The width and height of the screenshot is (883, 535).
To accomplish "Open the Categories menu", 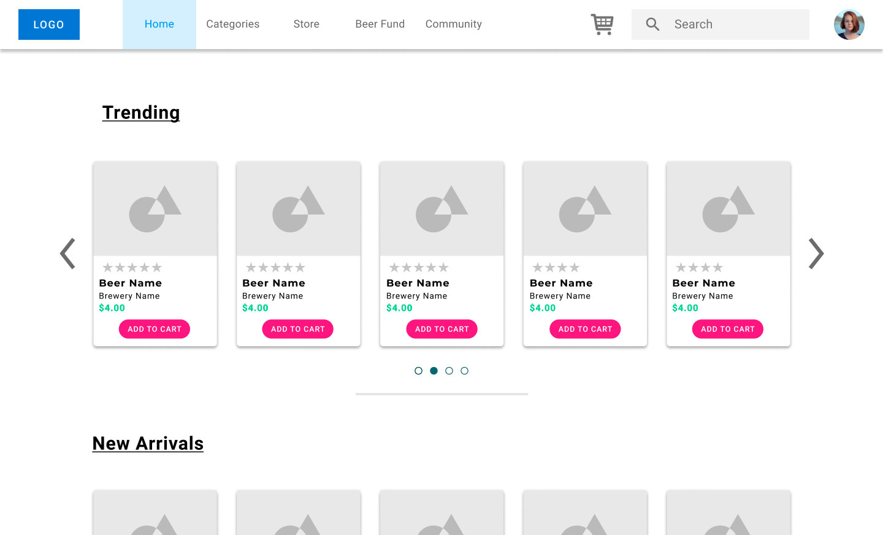I will pos(233,25).
